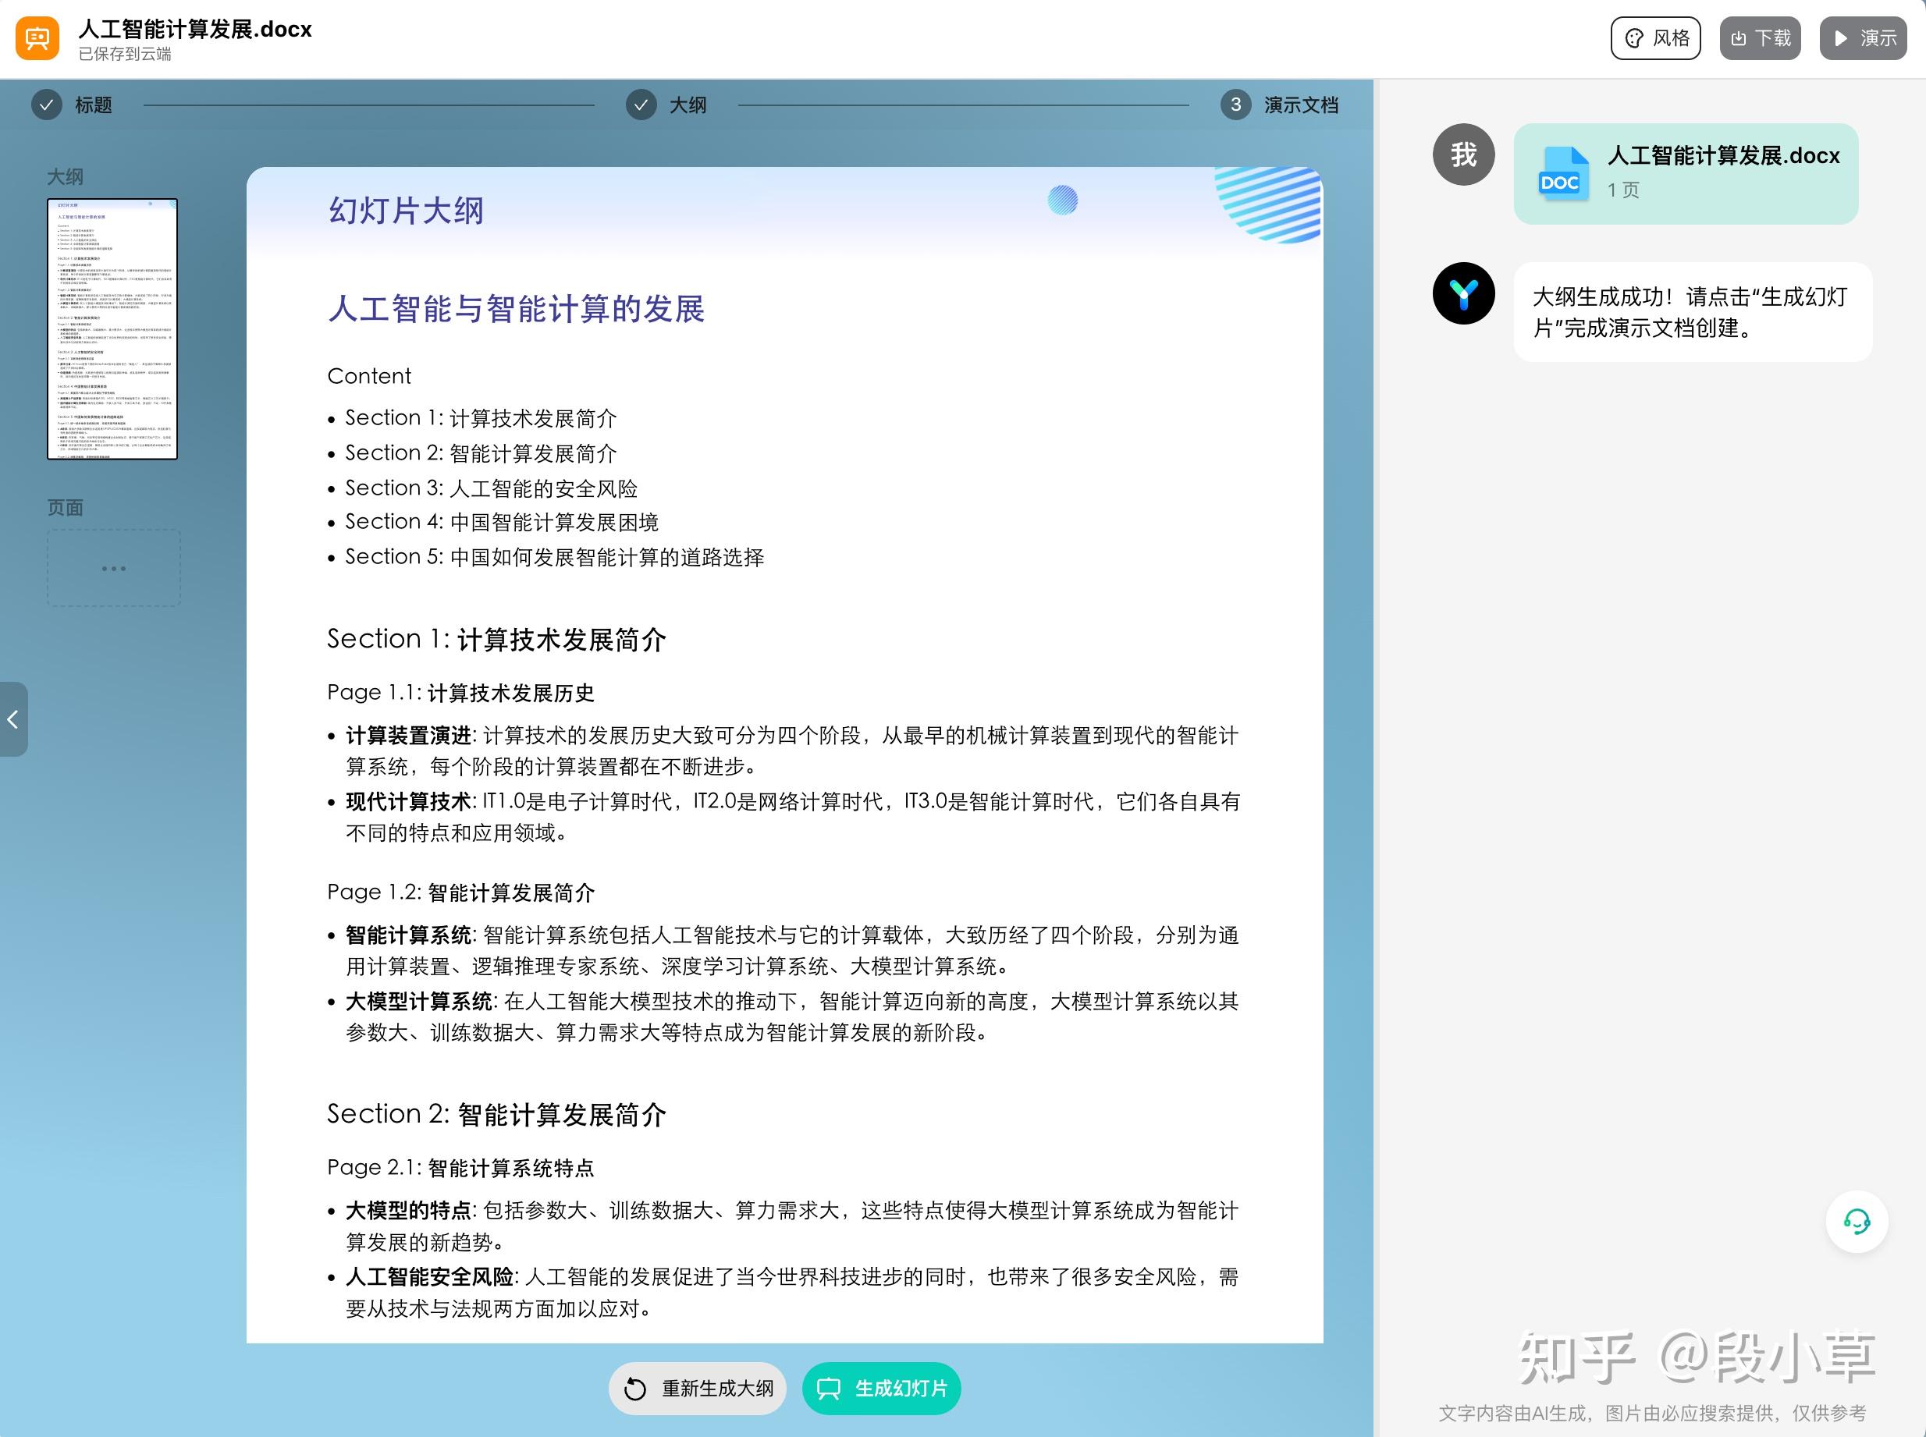Viewport: 1926px width, 1437px height.
Task: Expand the collapsed left side panel arrow
Action: pos(13,719)
